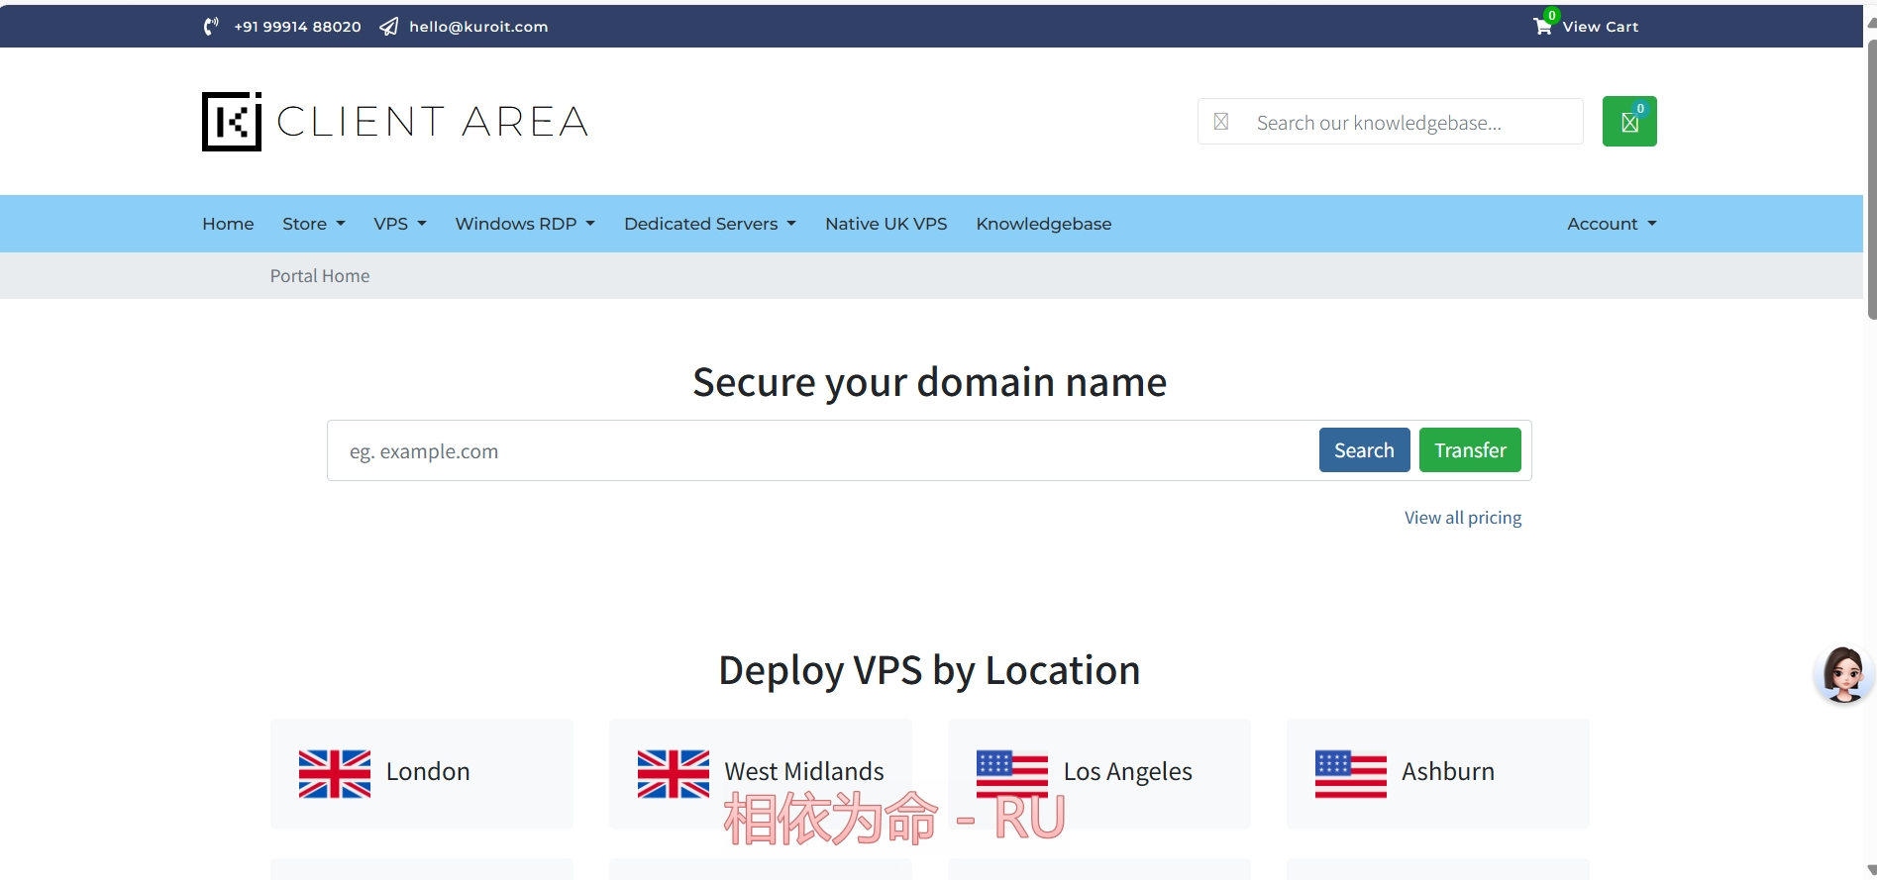Open the Account dropdown menu
1877x880 pixels.
[x=1611, y=224]
